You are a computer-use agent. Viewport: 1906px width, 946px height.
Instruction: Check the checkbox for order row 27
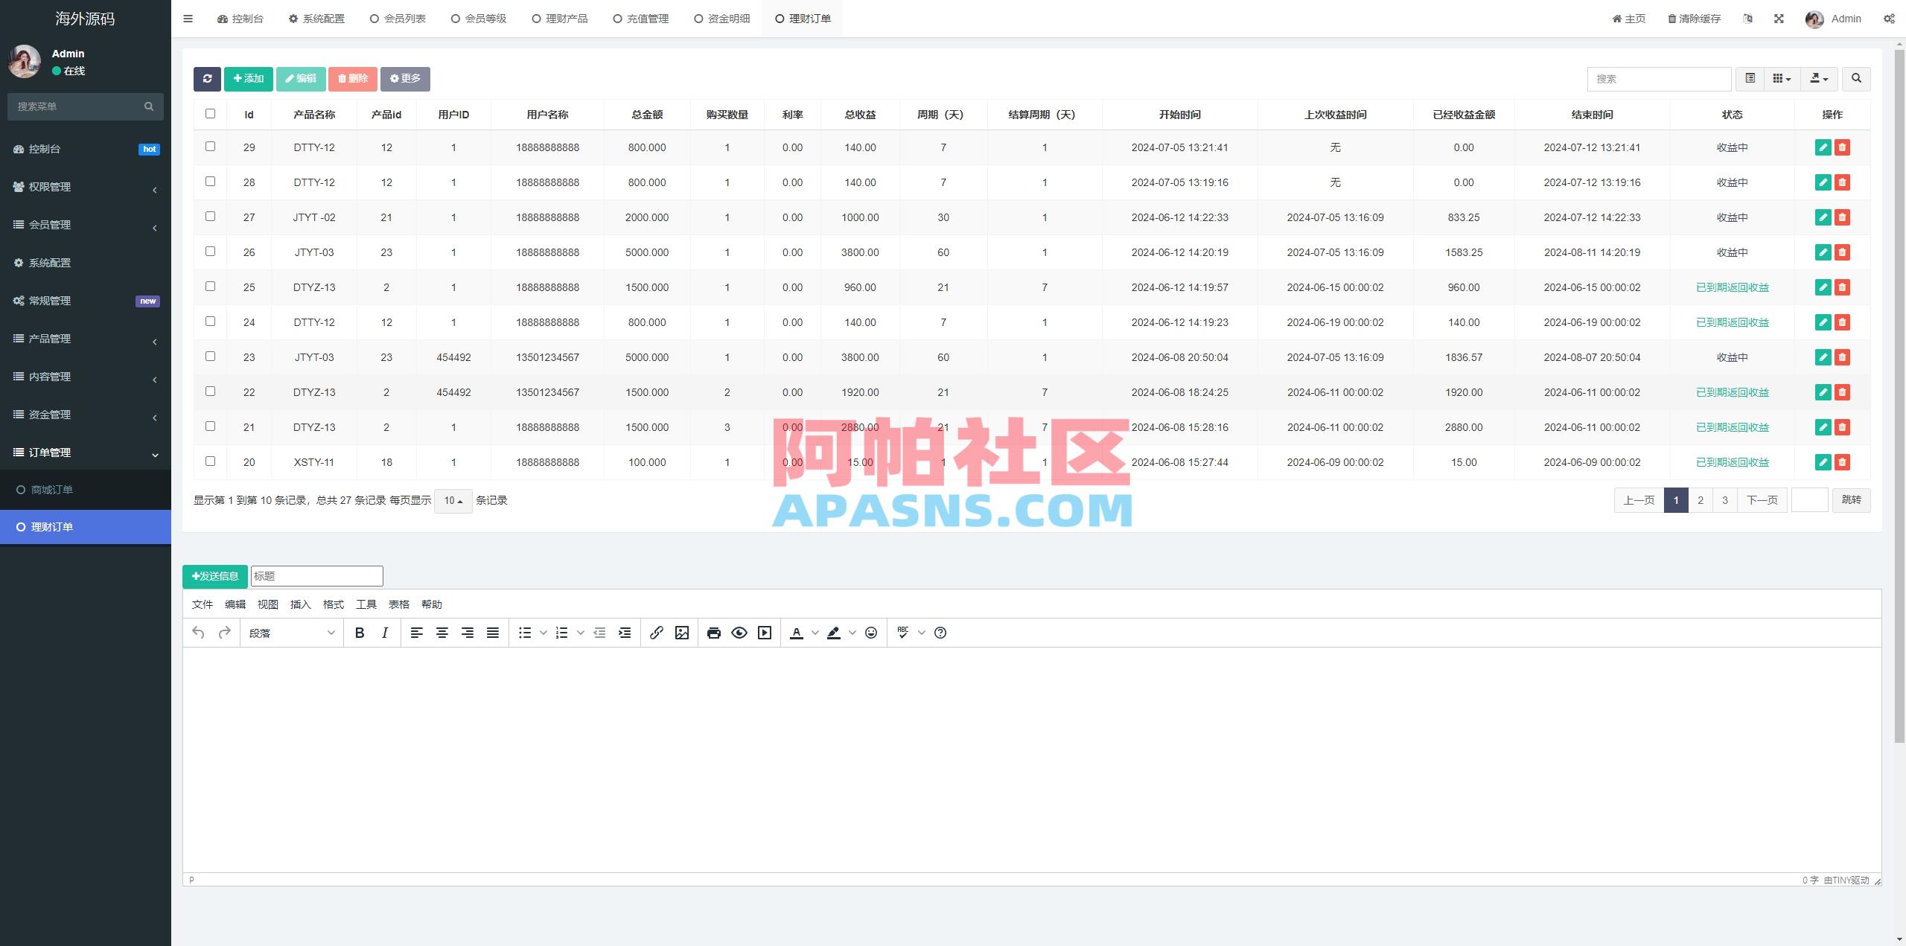pos(209,216)
